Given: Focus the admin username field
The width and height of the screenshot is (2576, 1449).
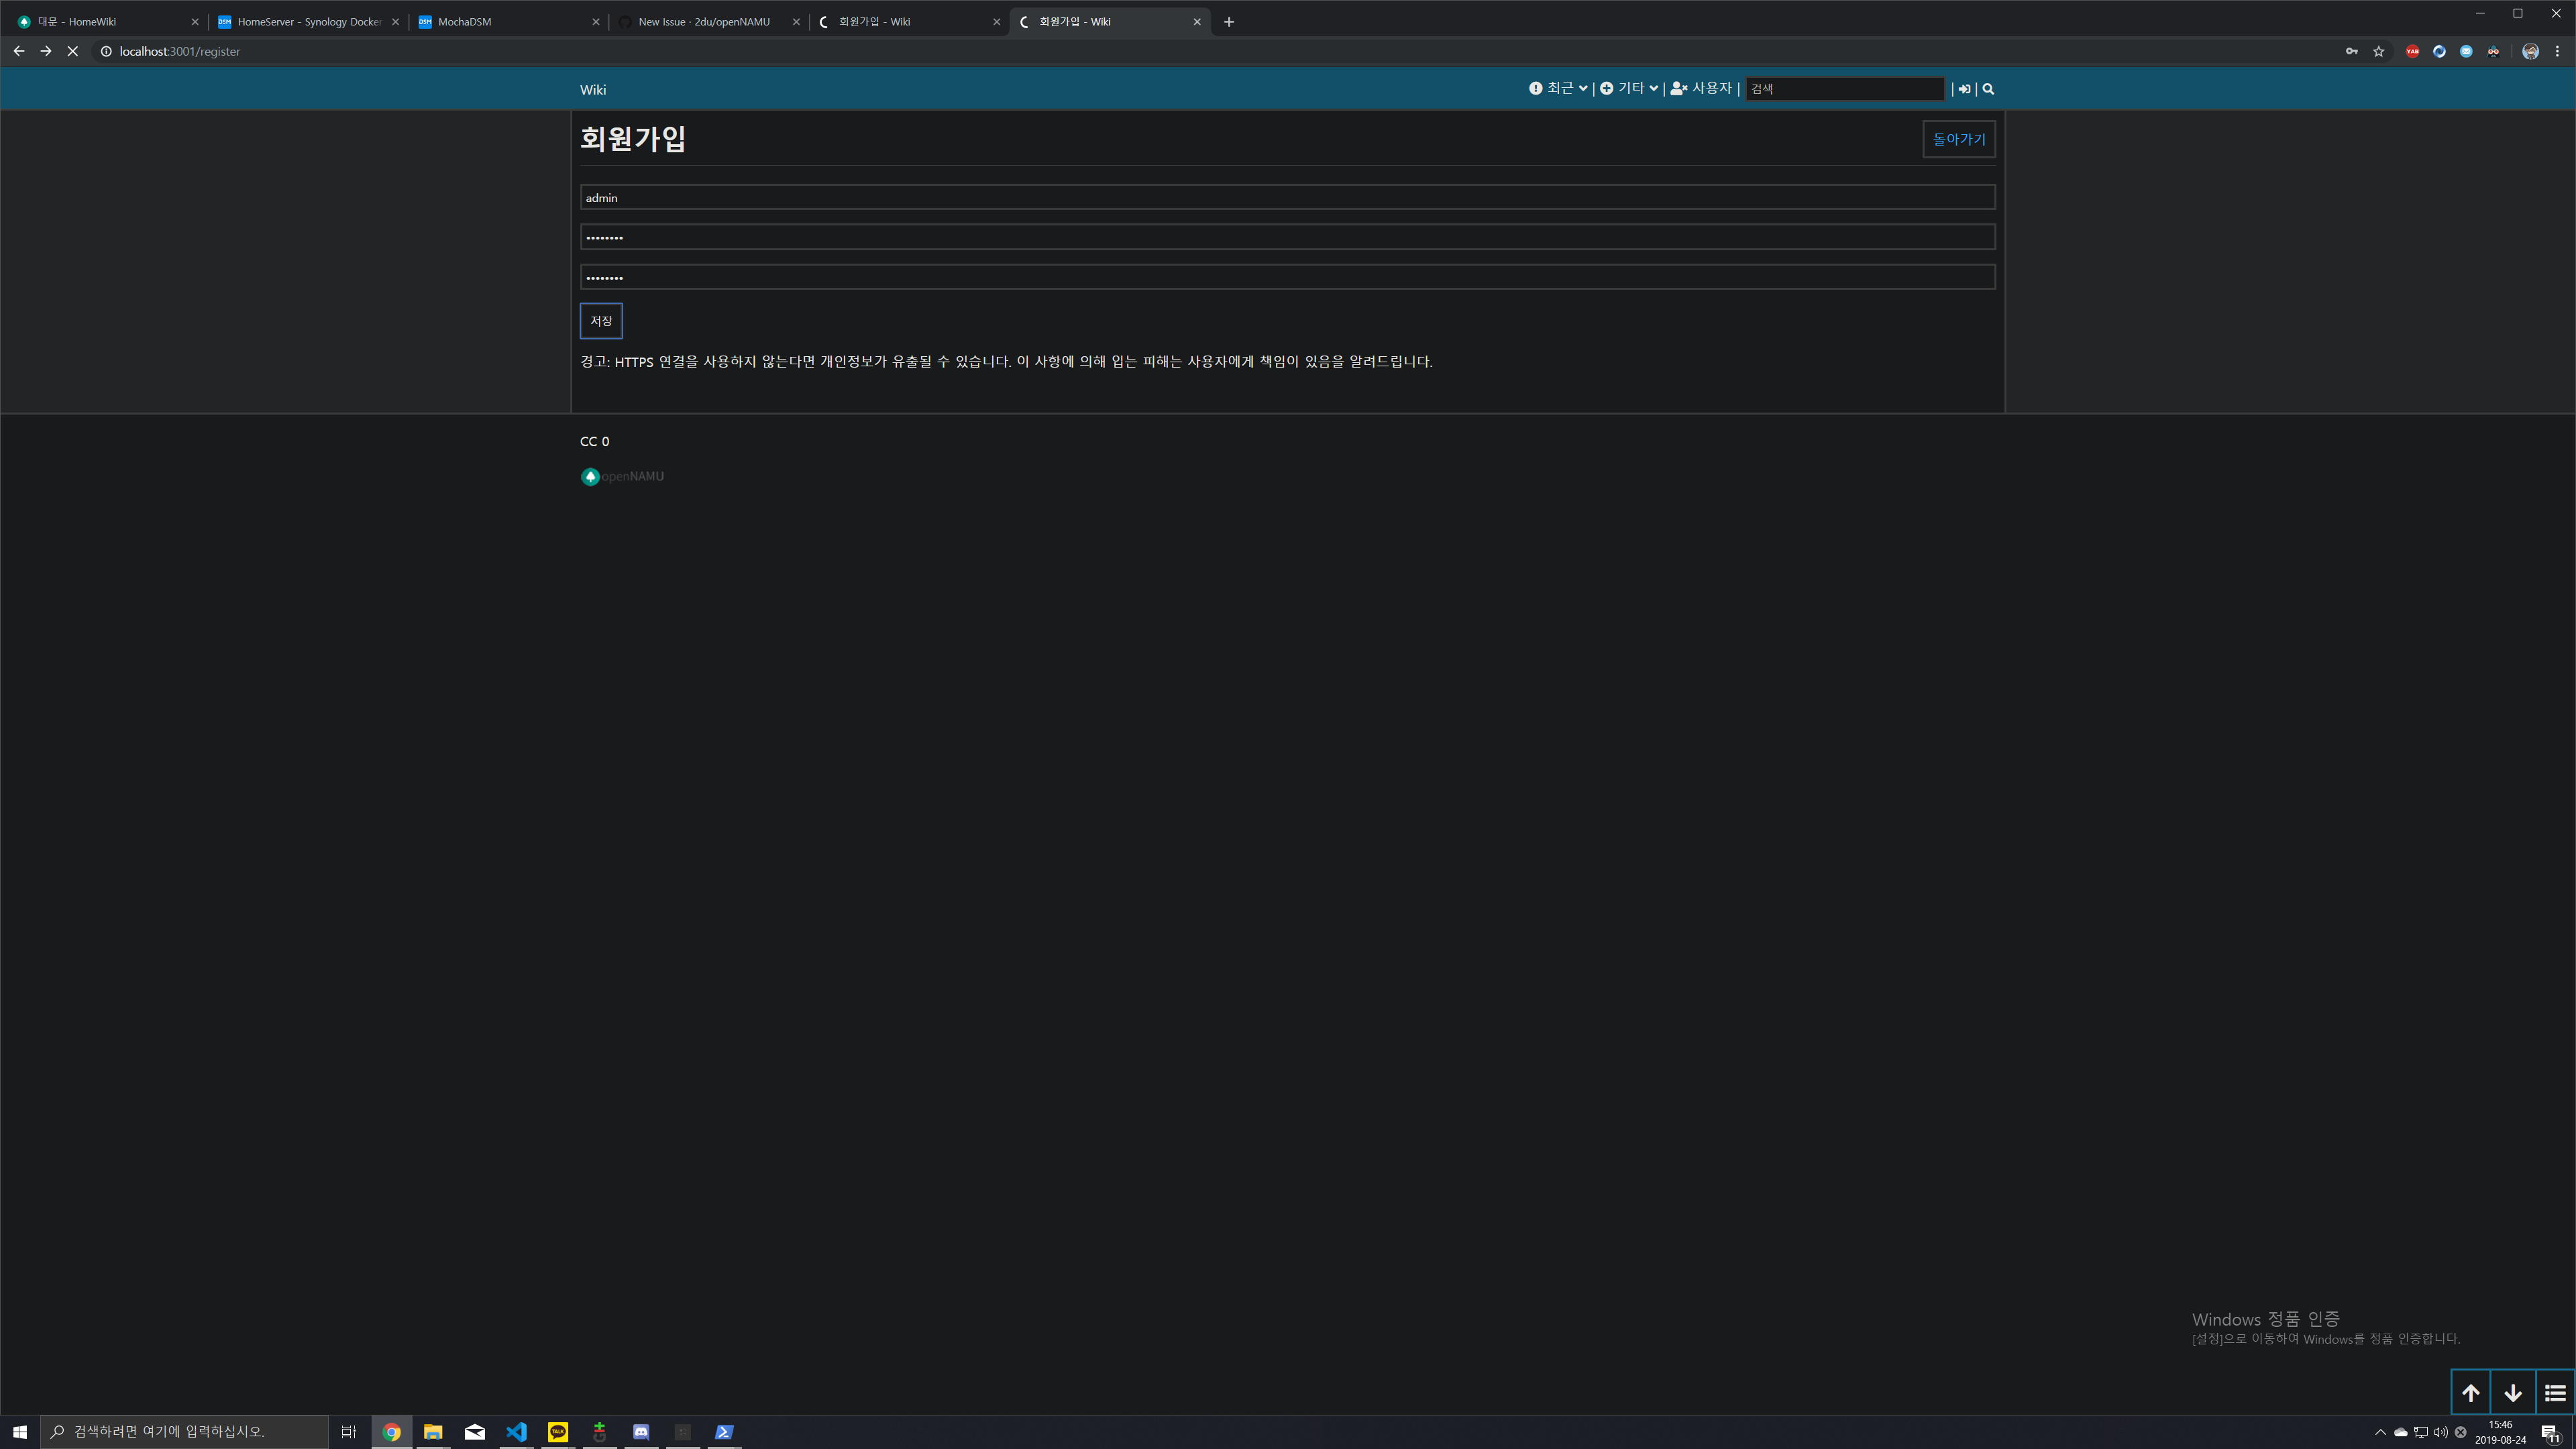Looking at the screenshot, I should 1288,197.
